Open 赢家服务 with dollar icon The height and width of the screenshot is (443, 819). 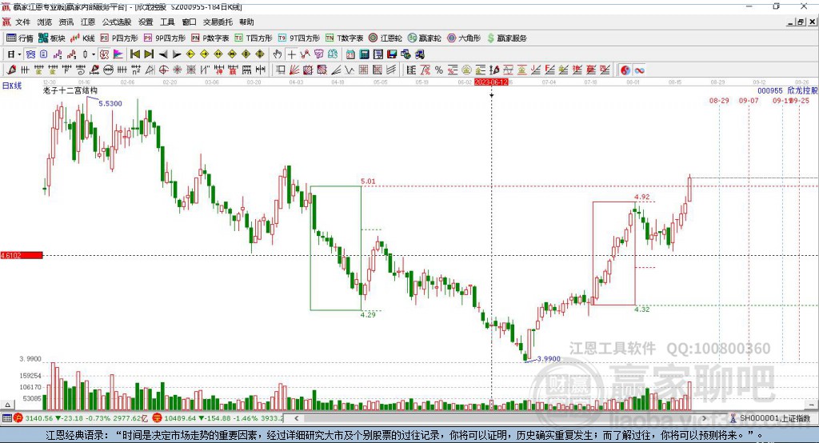506,38
